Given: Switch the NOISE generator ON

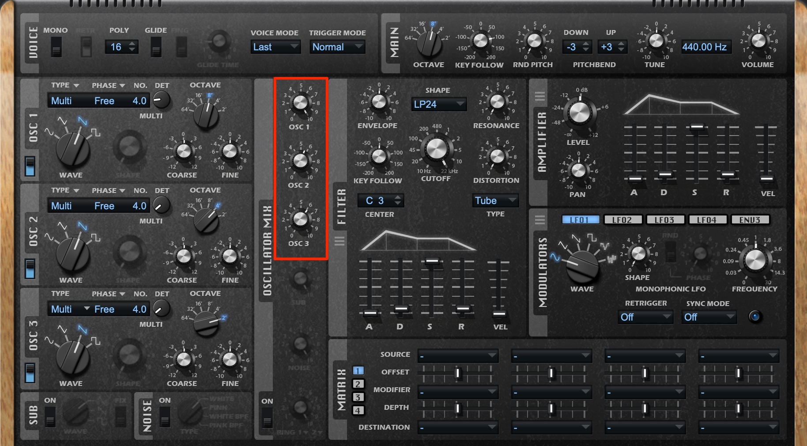Looking at the screenshot, I should click(165, 417).
